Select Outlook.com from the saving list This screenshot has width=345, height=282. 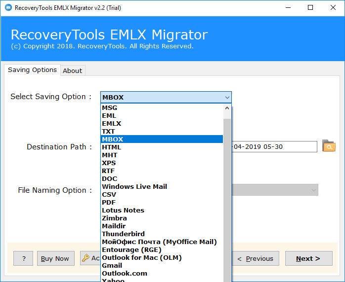pos(162,274)
